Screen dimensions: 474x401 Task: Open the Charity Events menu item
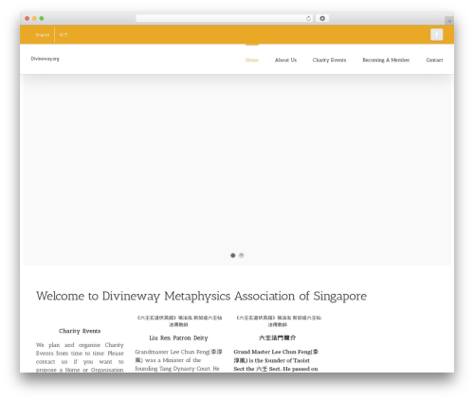coord(329,60)
